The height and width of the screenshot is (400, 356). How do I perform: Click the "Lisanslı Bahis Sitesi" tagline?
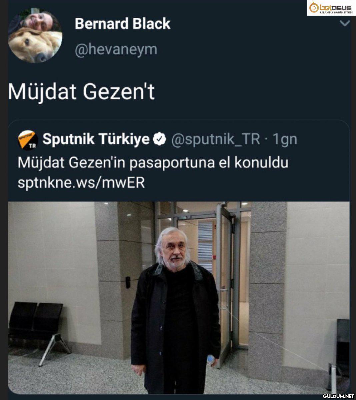336,12
